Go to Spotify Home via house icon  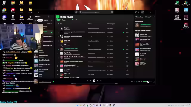tap(76, 12)
